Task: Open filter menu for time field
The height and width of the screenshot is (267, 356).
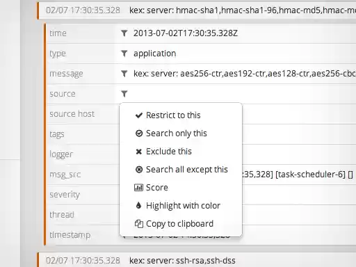Action: point(124,33)
